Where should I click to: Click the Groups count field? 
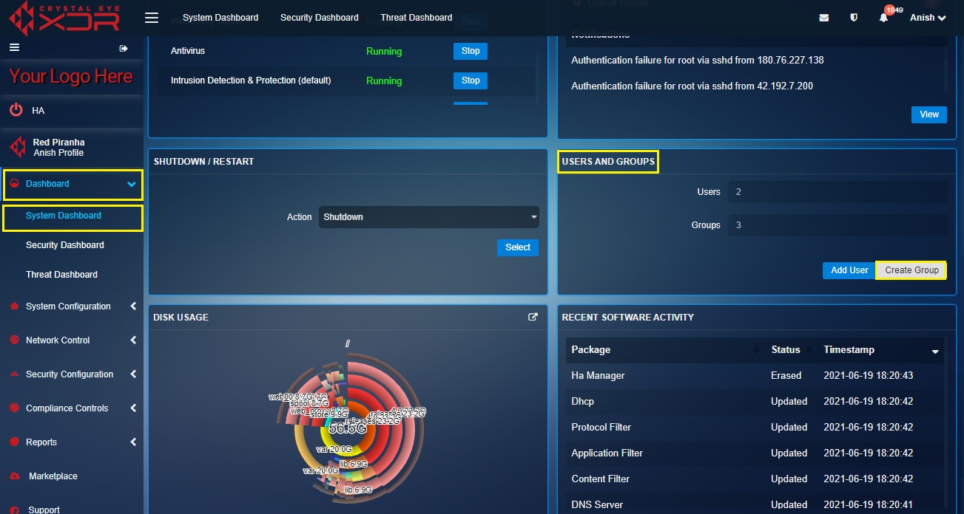pos(837,225)
